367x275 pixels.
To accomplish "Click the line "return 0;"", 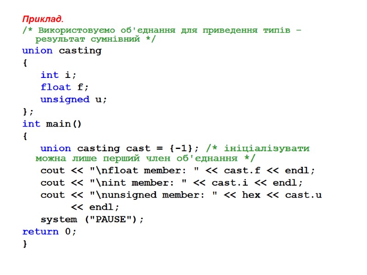I will [49, 231].
